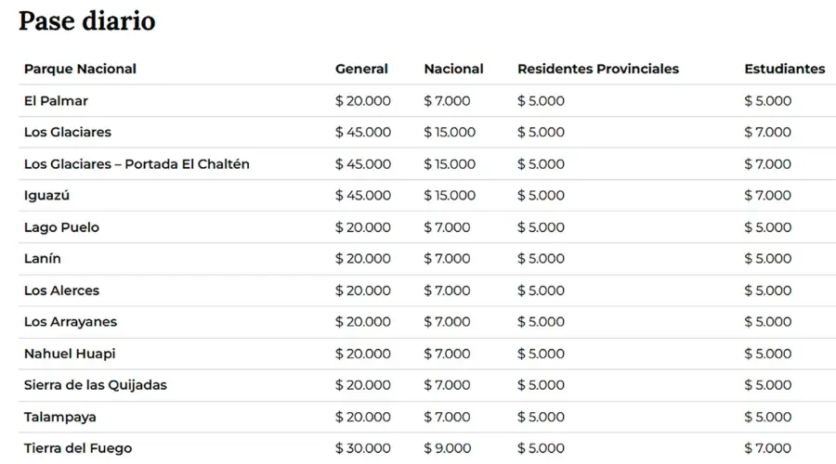Image resolution: width=836 pixels, height=464 pixels.
Task: Click the 'Estudiantes' column header
Action: (x=784, y=69)
